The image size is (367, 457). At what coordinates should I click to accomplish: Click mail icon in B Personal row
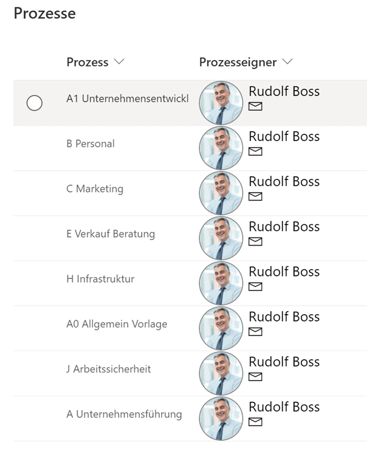pyautogui.click(x=255, y=151)
